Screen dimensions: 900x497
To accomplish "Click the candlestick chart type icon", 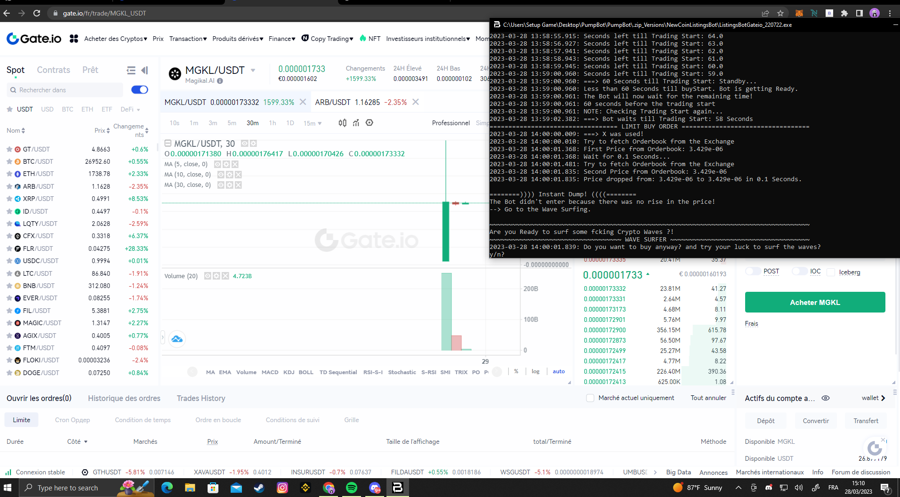I will (x=342, y=123).
